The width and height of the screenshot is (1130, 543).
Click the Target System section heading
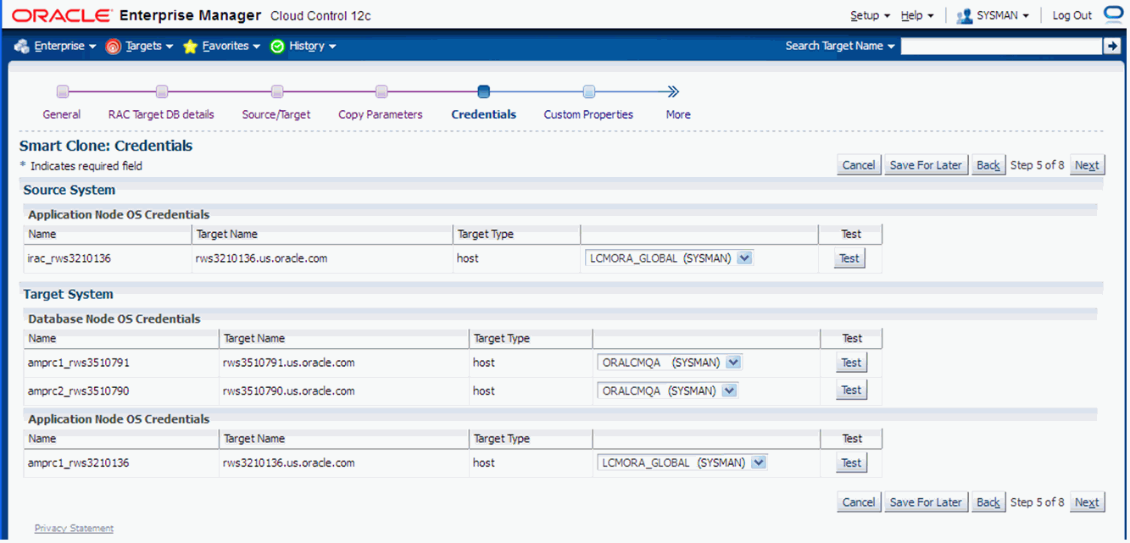68,294
